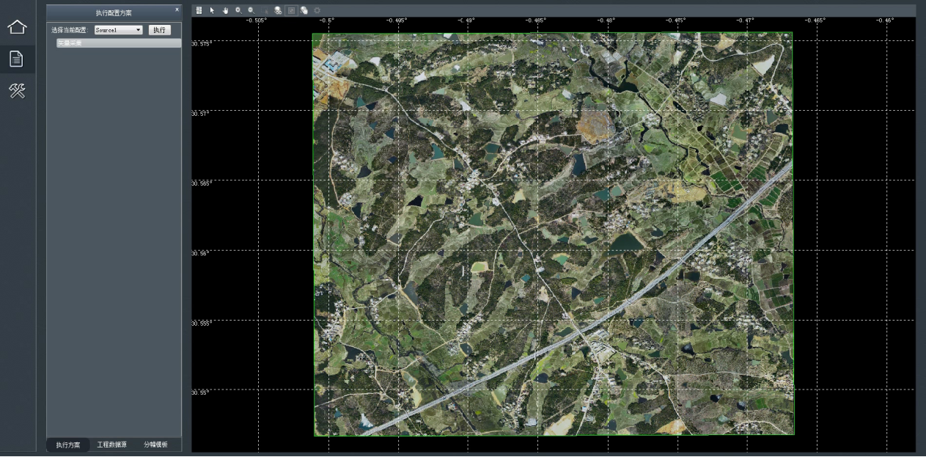This screenshot has height=457, width=926.
Task: Open the Source1 configuration dropdown
Action: (x=118, y=30)
